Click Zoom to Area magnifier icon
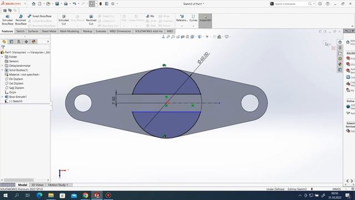Image resolution: width=355 pixels, height=200 pixels. (x=173, y=37)
